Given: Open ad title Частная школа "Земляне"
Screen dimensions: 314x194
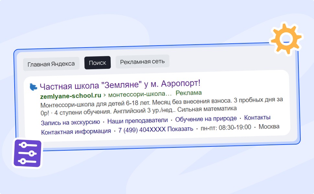Looking at the screenshot, I should (x=120, y=85).
